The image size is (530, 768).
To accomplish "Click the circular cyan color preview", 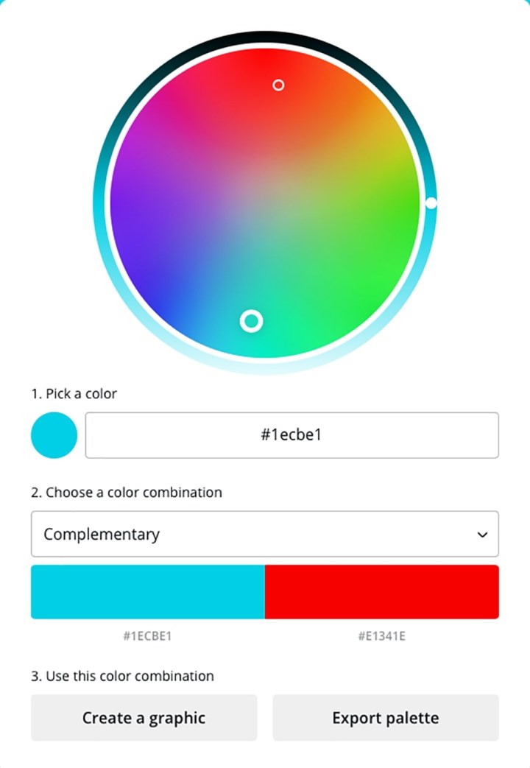I will [x=54, y=435].
